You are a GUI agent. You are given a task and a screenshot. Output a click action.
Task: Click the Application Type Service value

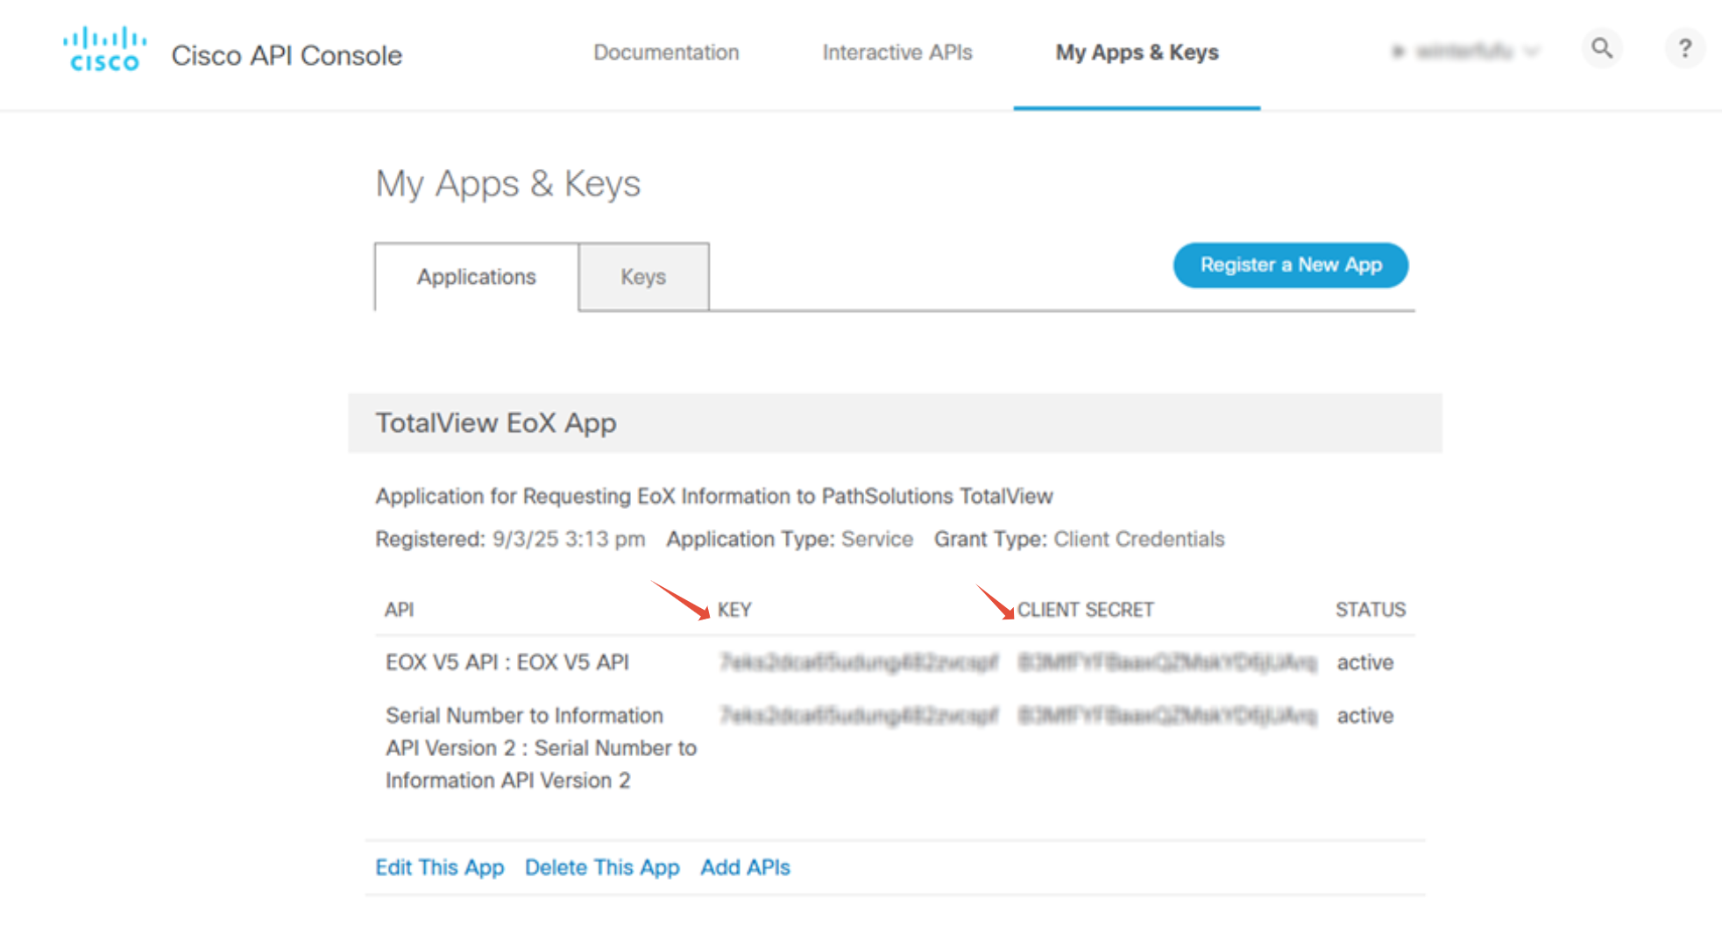[x=877, y=539]
